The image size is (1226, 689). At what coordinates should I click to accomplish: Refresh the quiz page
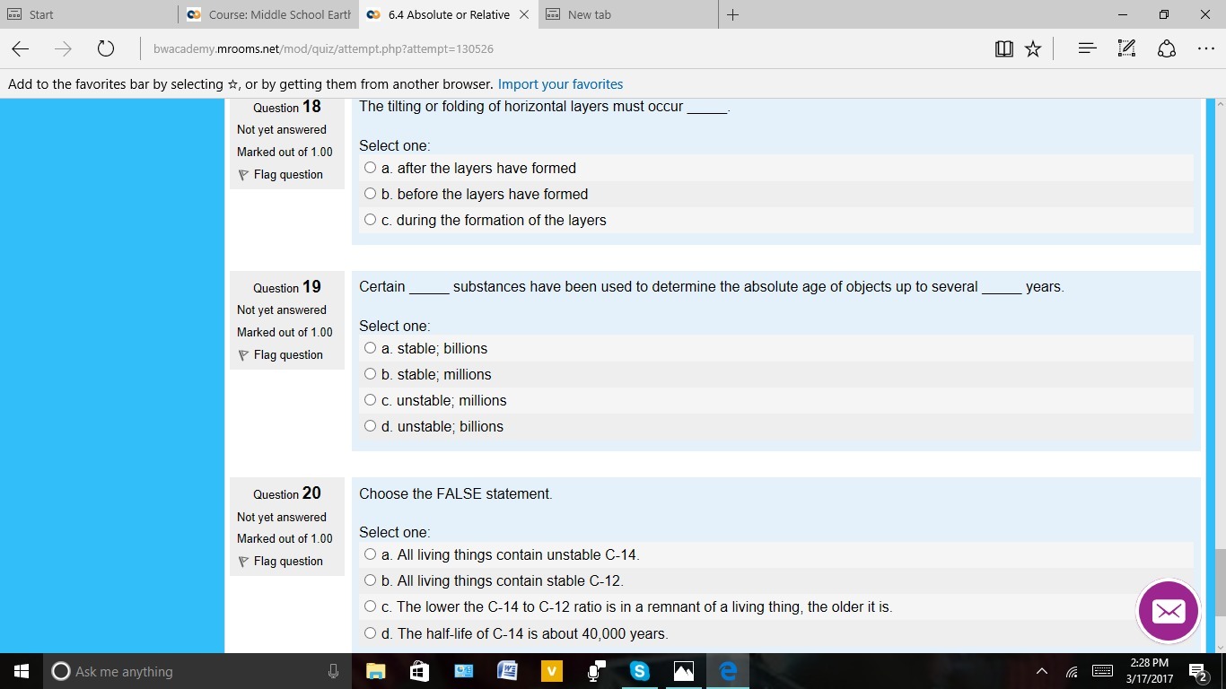point(106,49)
